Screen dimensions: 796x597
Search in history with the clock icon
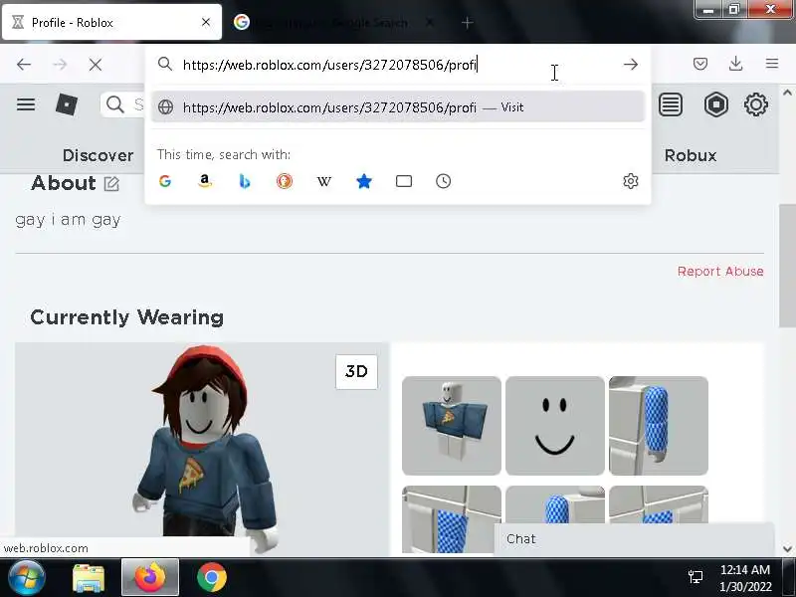coord(443,181)
